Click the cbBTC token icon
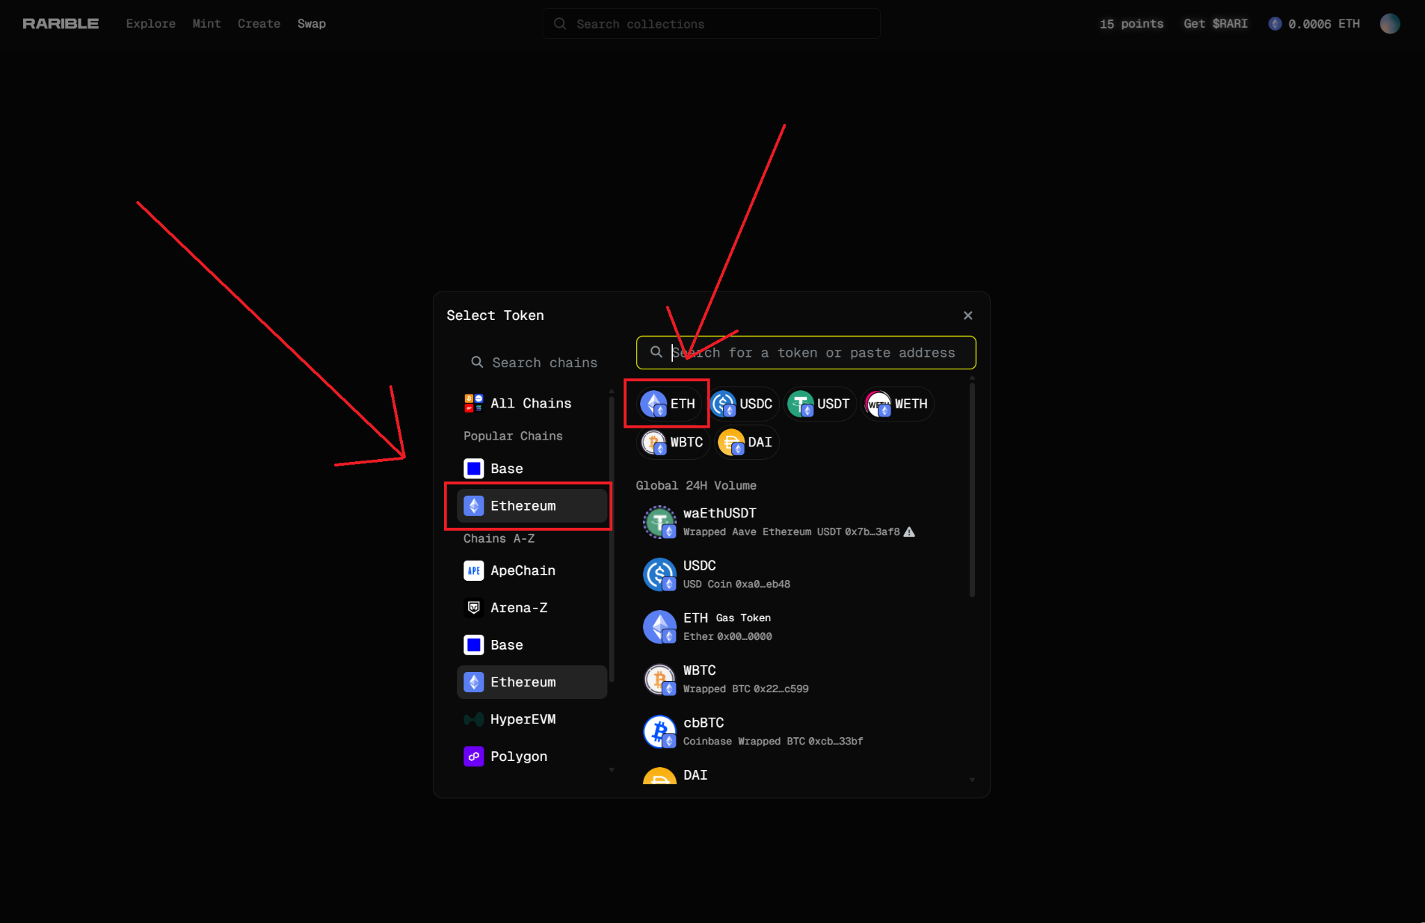1425x923 pixels. (x=659, y=731)
